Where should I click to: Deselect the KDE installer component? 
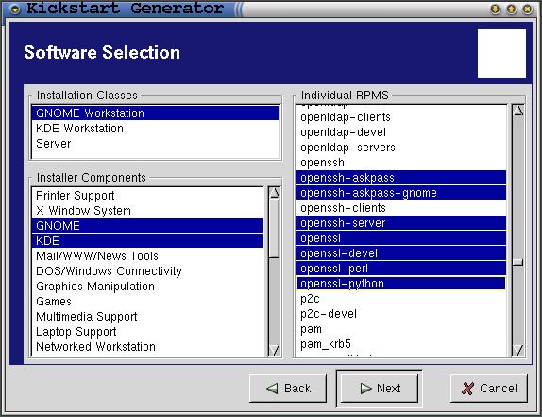[147, 241]
